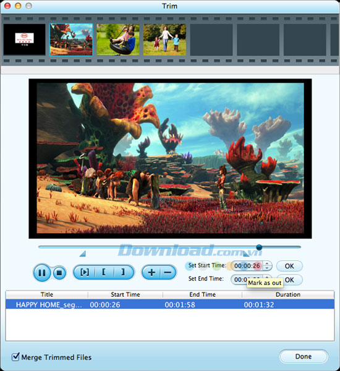Remove trim segment with minus button
The width and height of the screenshot is (340, 371).
[168, 272]
